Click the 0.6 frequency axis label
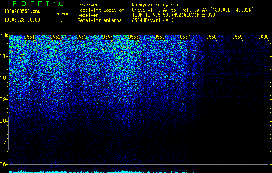Viewport: 272px width, 173px height. (x=3, y=164)
